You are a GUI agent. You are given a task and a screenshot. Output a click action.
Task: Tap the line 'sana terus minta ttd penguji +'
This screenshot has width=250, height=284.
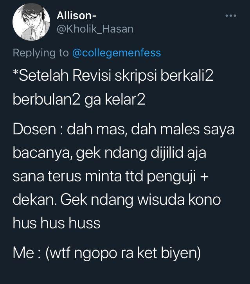pos(111,176)
